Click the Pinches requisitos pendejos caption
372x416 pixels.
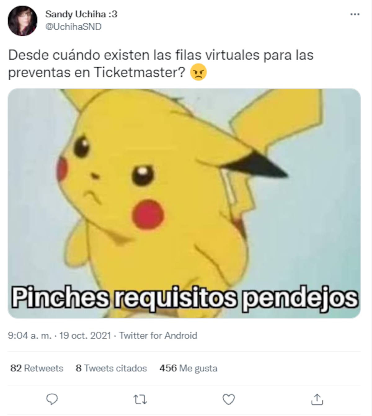pos(185,298)
